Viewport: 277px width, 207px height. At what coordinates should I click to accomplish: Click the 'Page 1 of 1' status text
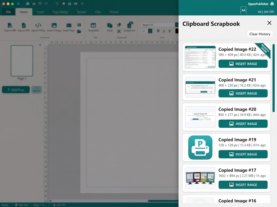pyautogui.click(x=39, y=205)
